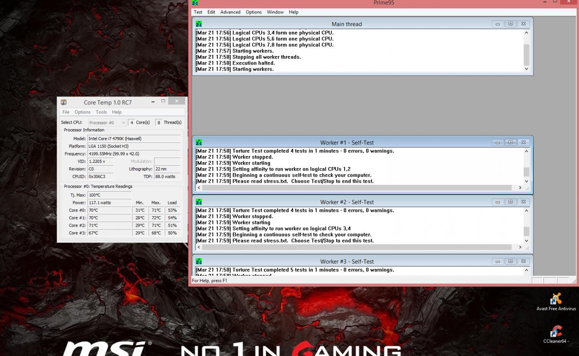Open Avast Free Antivirus desktop shortcut

556,302
